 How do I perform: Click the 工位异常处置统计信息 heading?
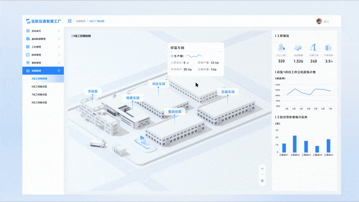[292, 117]
